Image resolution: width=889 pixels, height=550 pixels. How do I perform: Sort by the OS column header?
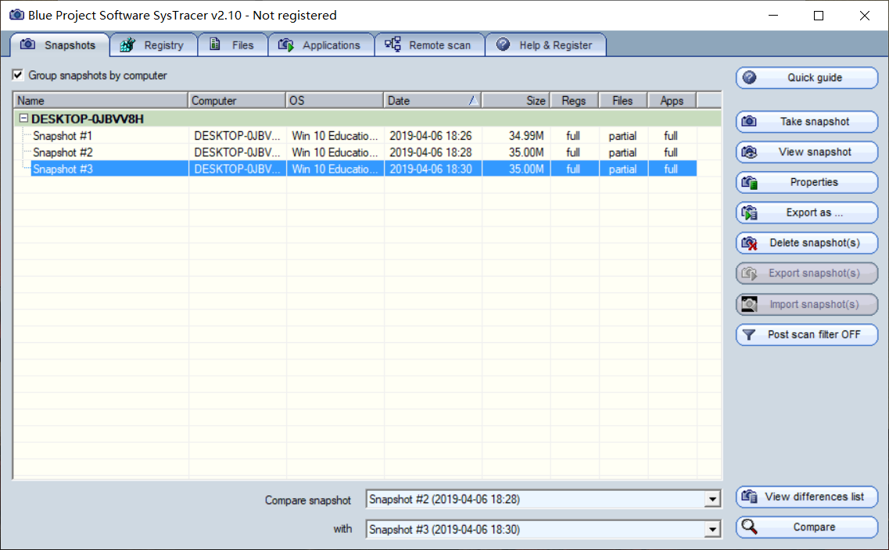(335, 100)
